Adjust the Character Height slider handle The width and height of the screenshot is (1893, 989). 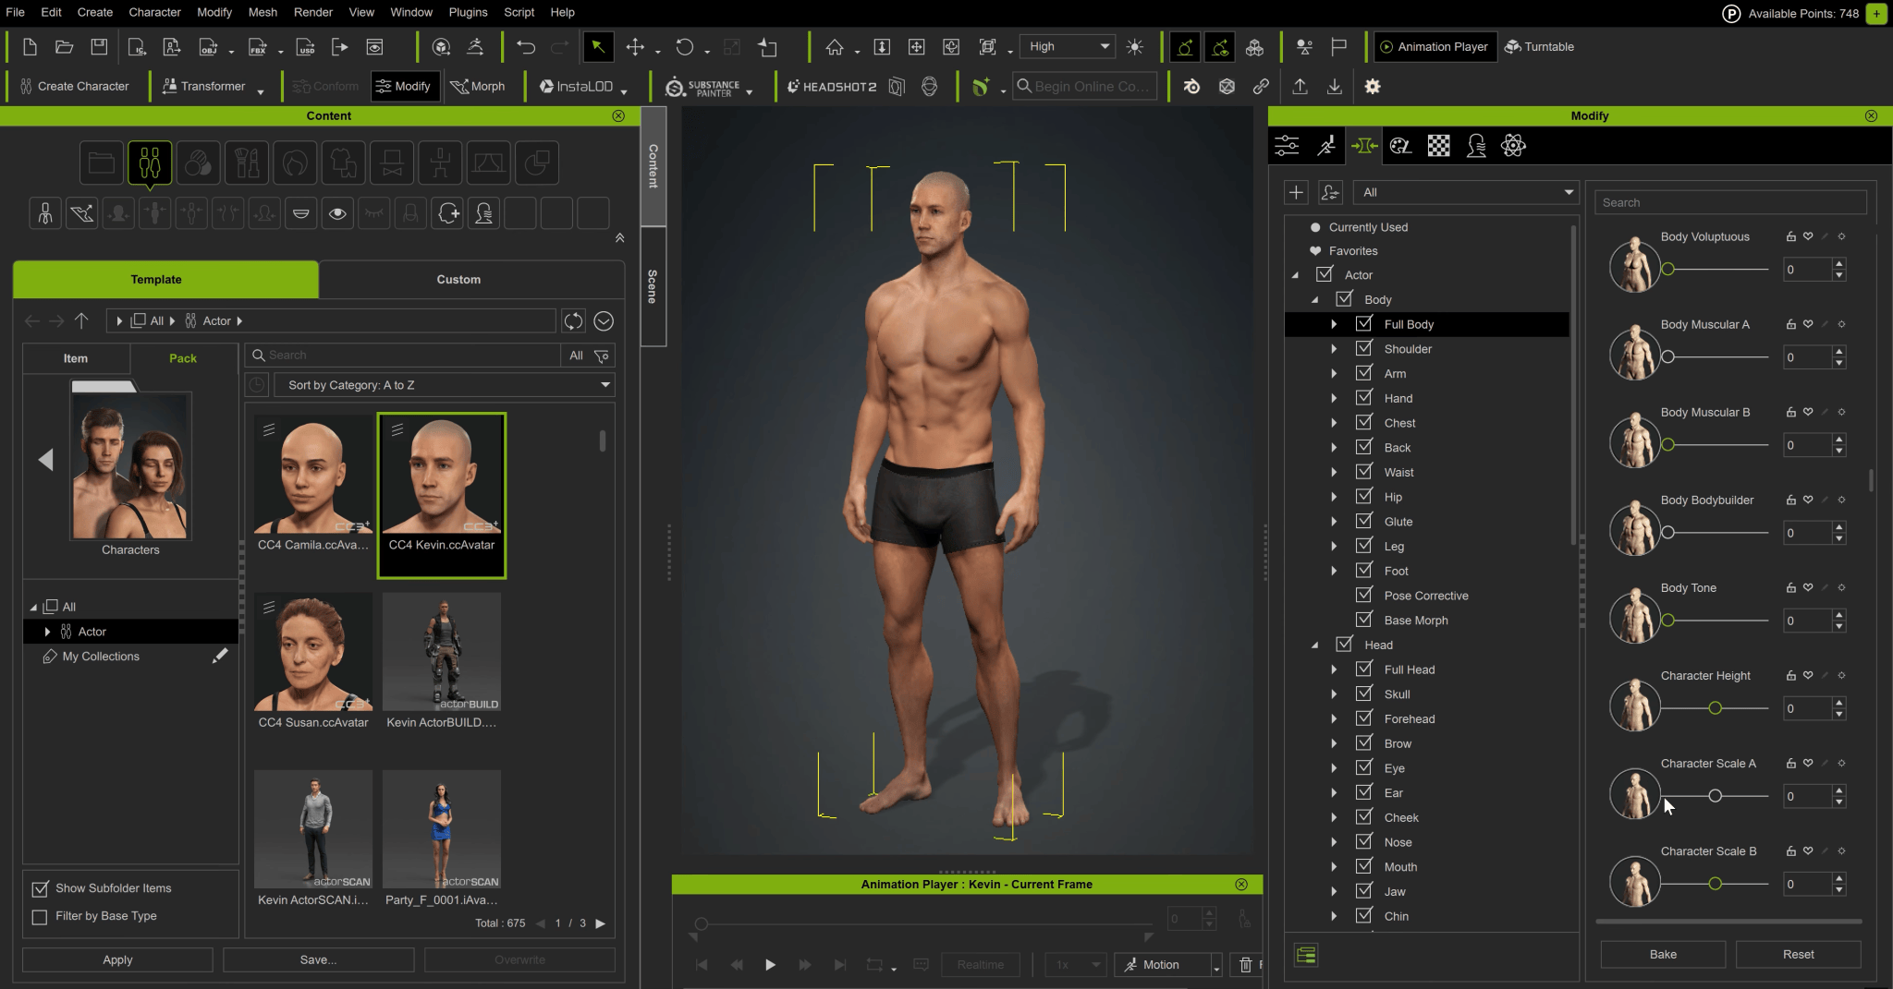coord(1715,708)
